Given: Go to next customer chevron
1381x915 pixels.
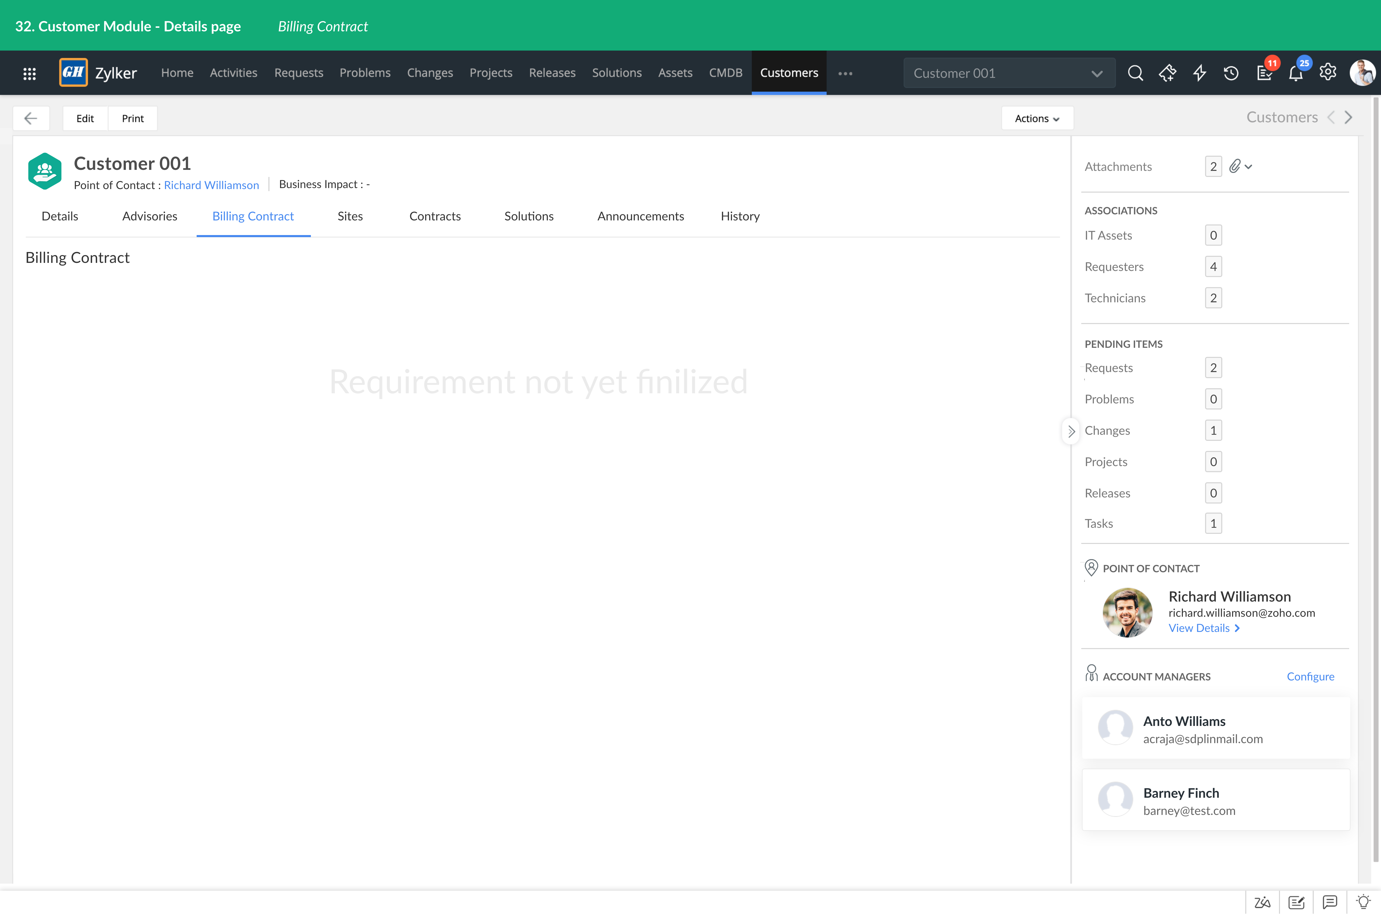Looking at the screenshot, I should [1349, 117].
